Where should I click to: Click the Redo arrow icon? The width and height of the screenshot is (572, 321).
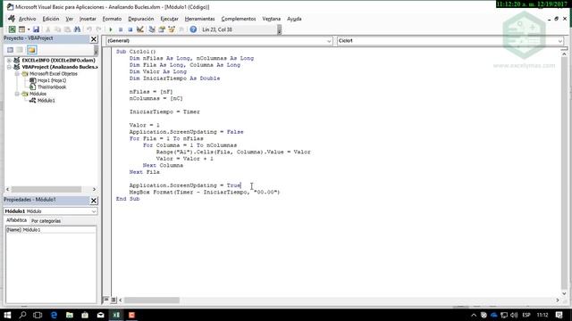[x=98, y=29]
